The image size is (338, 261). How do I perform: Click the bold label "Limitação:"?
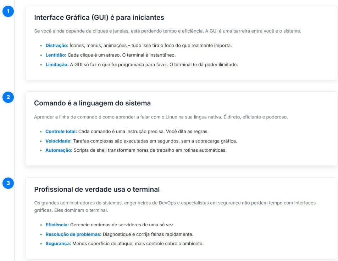pos(57,64)
